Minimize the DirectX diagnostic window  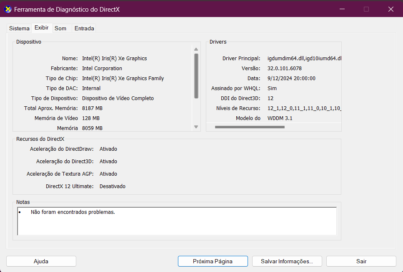(342, 9)
